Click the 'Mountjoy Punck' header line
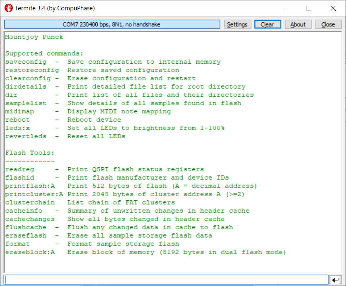The height and width of the screenshot is (286, 346). [x=34, y=37]
